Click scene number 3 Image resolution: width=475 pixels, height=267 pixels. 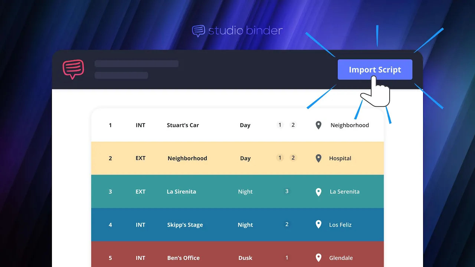tap(110, 192)
